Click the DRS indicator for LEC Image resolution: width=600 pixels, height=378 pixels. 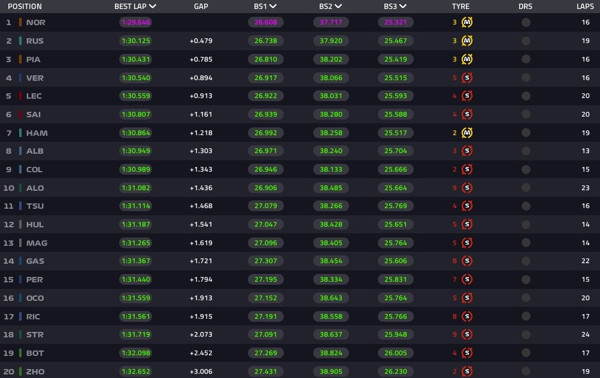[526, 96]
